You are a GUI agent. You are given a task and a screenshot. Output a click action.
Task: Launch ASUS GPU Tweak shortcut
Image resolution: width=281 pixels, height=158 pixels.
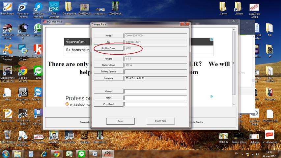8,32
